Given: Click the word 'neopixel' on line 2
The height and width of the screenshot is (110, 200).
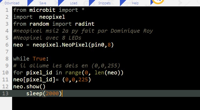Looking at the screenshot, I should pos(52,17).
